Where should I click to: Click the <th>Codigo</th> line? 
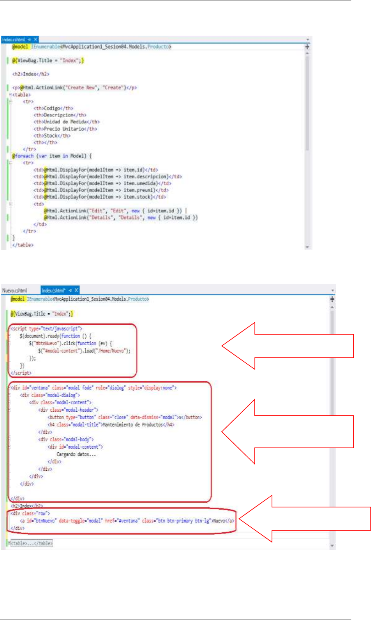[x=53, y=108]
